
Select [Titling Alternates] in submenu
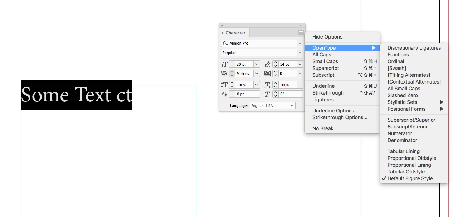[x=414, y=75]
